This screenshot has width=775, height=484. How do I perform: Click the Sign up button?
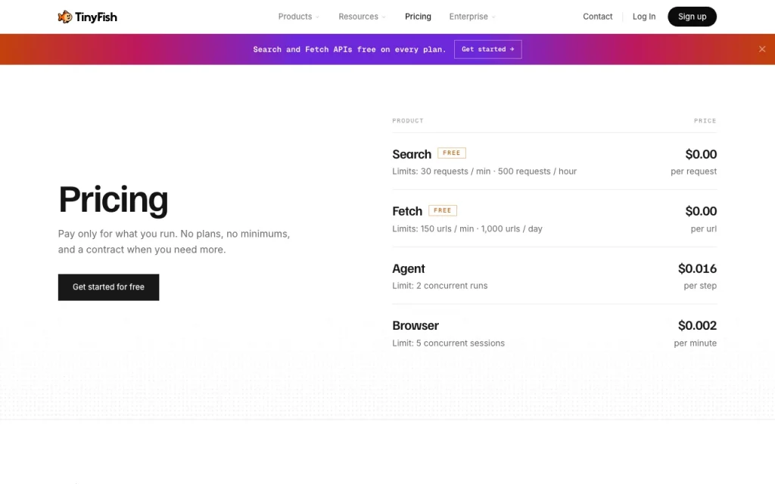tap(692, 17)
